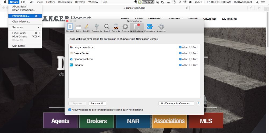Select the Passwords key icon
269x134 pixels.
[x=97, y=28]
